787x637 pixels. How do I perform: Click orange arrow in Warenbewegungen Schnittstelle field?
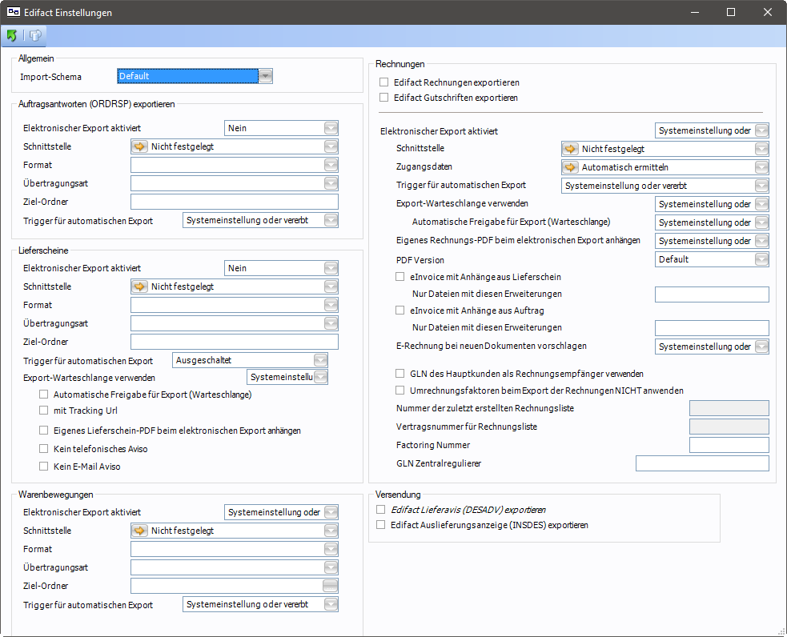click(140, 531)
